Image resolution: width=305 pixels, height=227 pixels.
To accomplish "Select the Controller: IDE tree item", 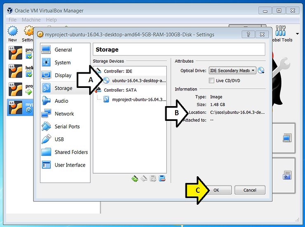I will (x=118, y=71).
